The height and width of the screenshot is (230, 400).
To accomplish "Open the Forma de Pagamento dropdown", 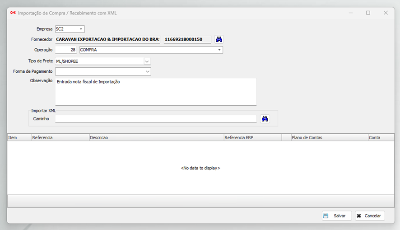I will 148,71.
